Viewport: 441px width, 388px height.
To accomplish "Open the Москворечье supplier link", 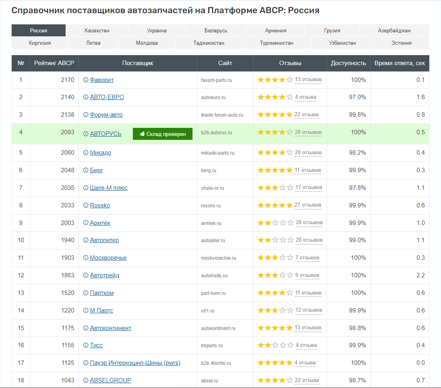I will pyautogui.click(x=108, y=258).
